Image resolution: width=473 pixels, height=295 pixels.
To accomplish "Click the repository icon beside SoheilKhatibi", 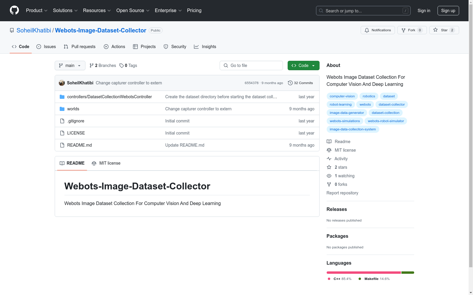I will (x=12, y=30).
